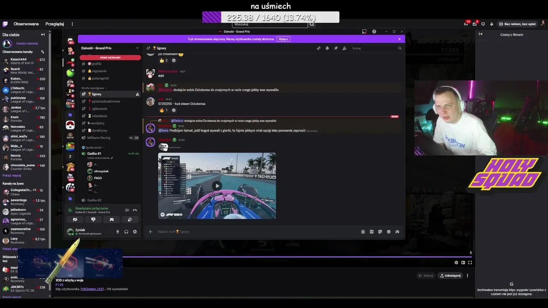Show pinned messages in Discord header
The height and width of the screenshot is (308, 548).
click(x=336, y=48)
